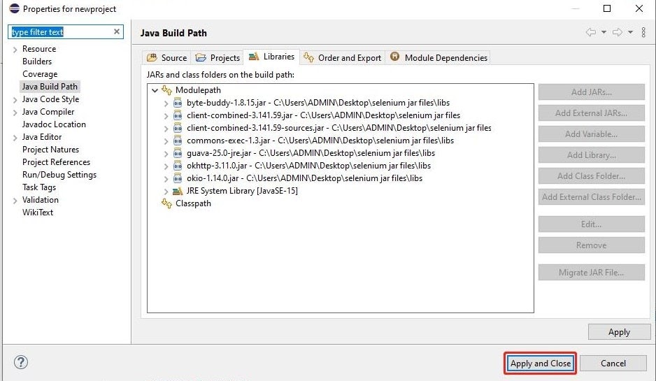Click the okio-1.14.0.jar file icon

tap(178, 178)
